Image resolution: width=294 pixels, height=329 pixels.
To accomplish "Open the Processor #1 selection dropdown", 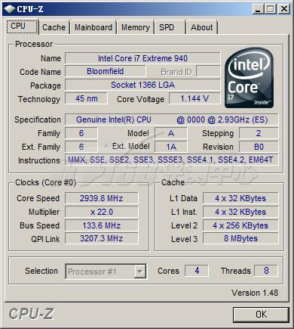I will tap(139, 272).
